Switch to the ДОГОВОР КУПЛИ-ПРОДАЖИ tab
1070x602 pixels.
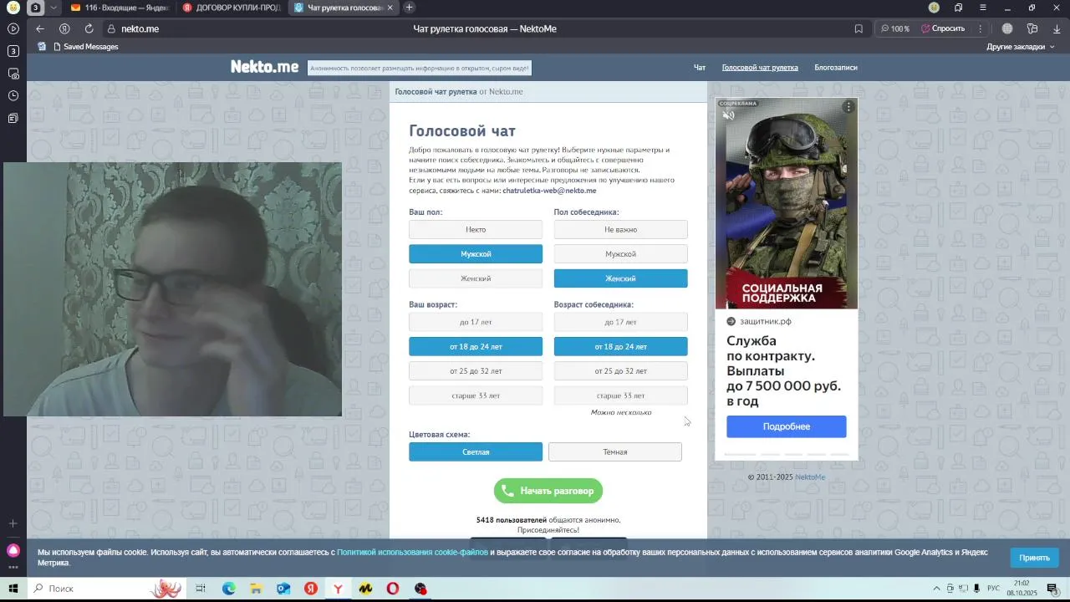pyautogui.click(x=231, y=8)
